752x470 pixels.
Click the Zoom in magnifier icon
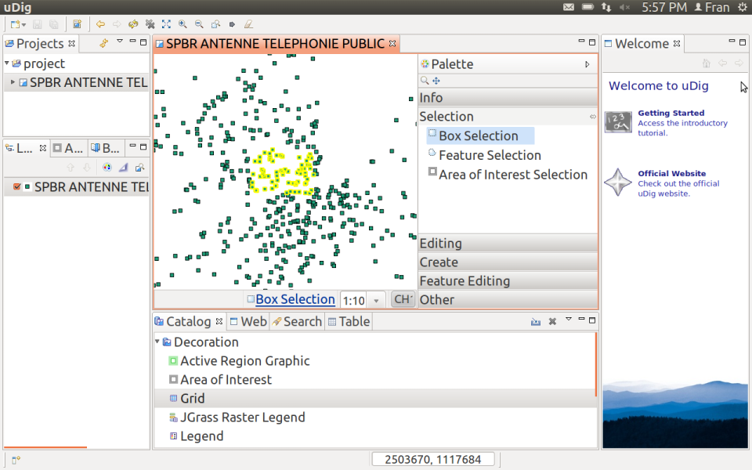point(183,24)
